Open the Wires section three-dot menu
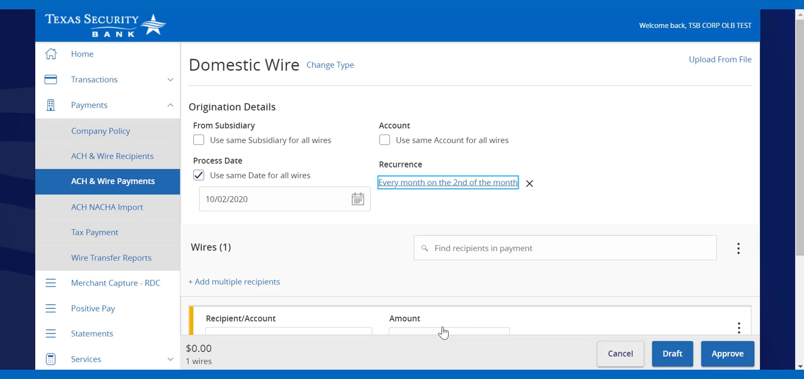Viewport: 804px width, 379px height. click(x=738, y=248)
